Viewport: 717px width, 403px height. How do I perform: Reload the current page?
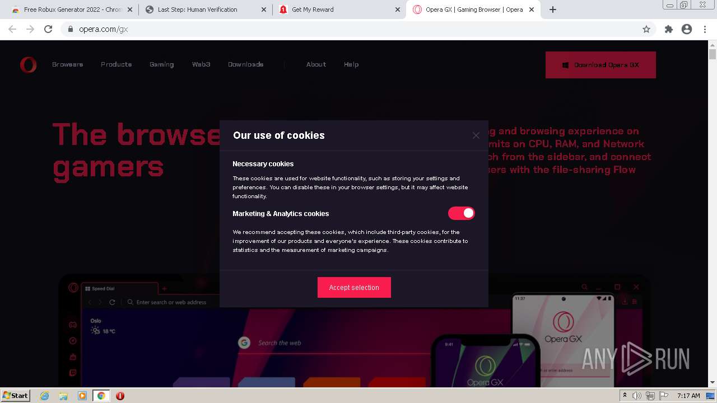48,29
